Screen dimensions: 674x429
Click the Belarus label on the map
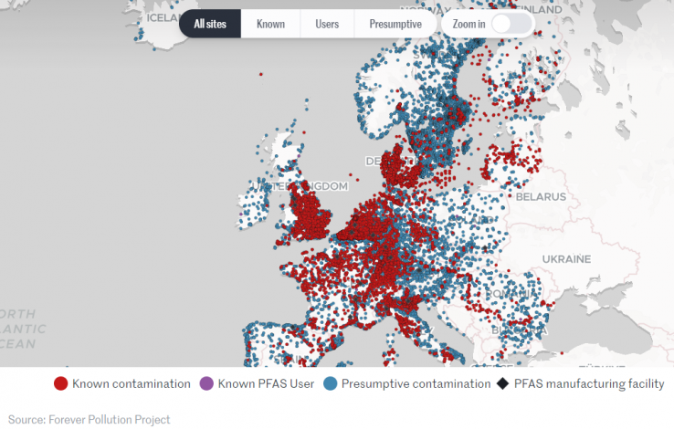click(540, 196)
